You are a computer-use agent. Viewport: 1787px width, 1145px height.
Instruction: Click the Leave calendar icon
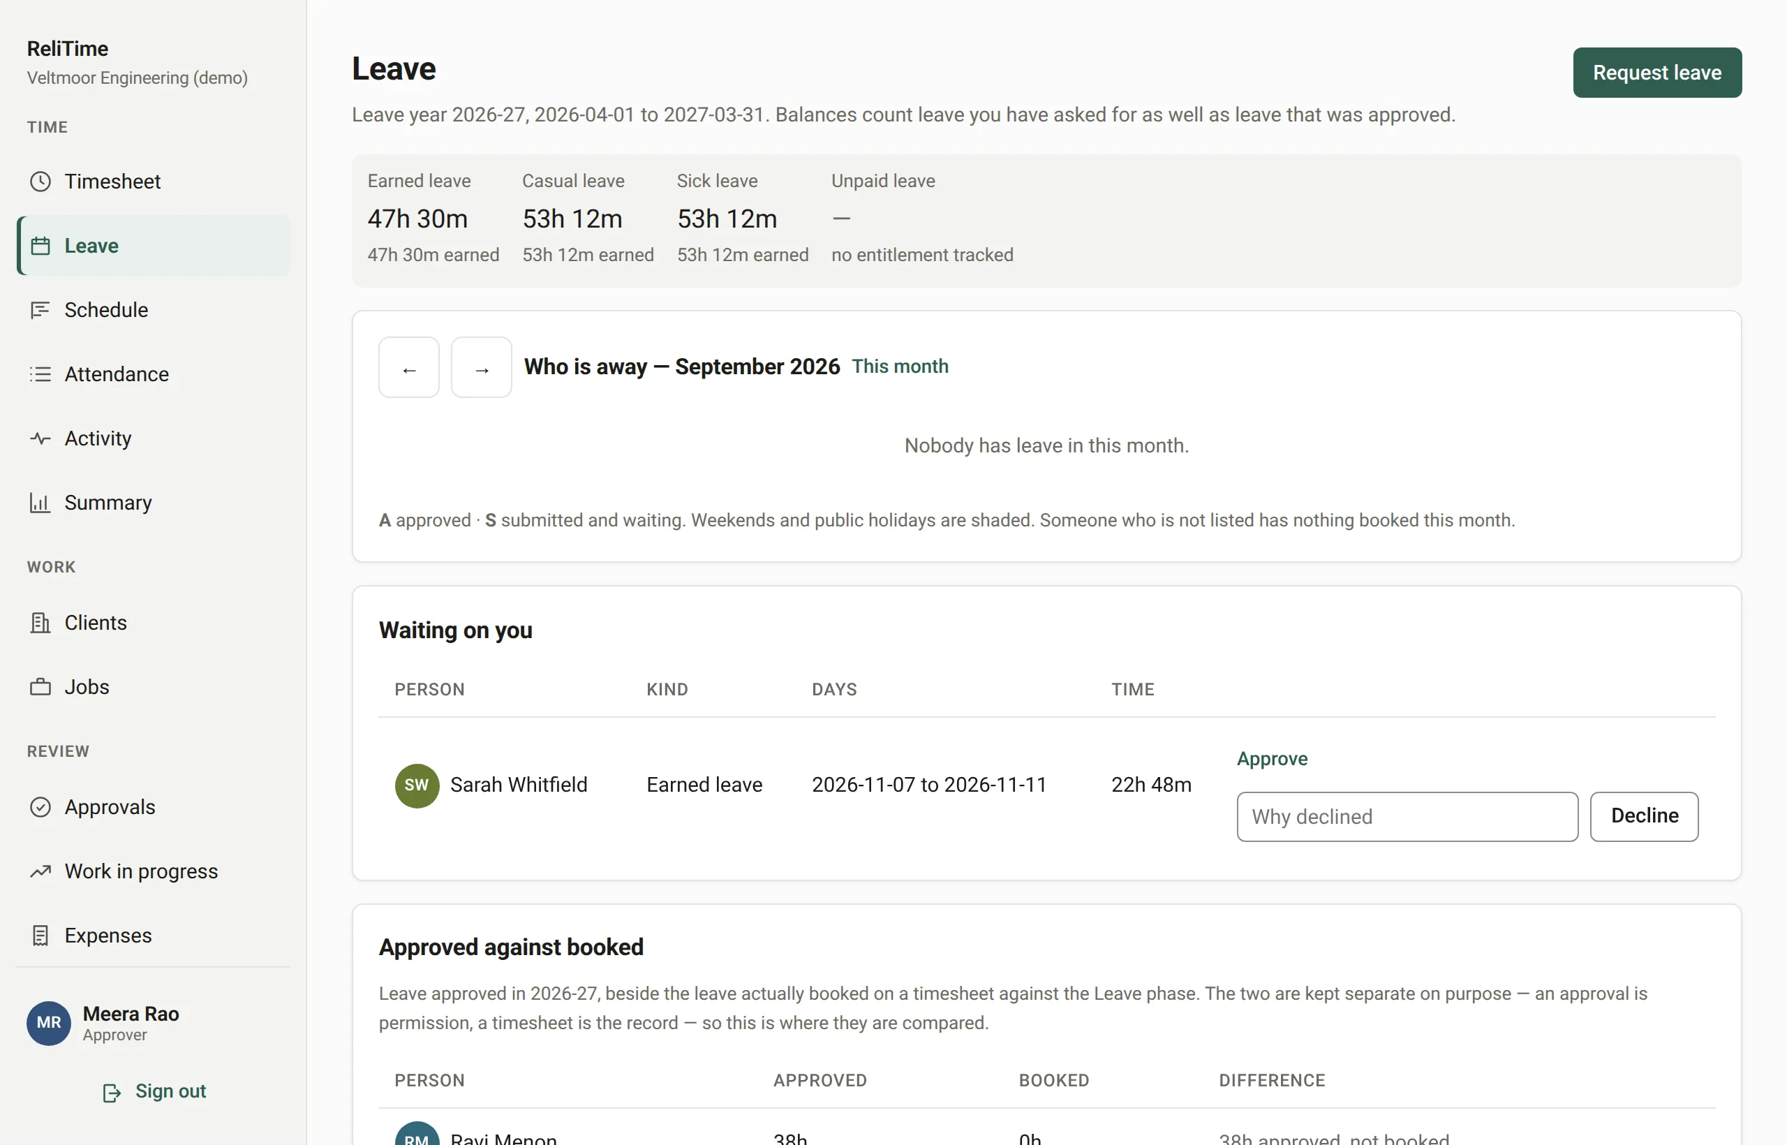coord(40,245)
